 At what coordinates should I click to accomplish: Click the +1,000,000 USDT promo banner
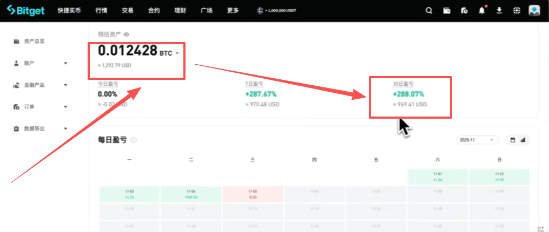click(276, 10)
